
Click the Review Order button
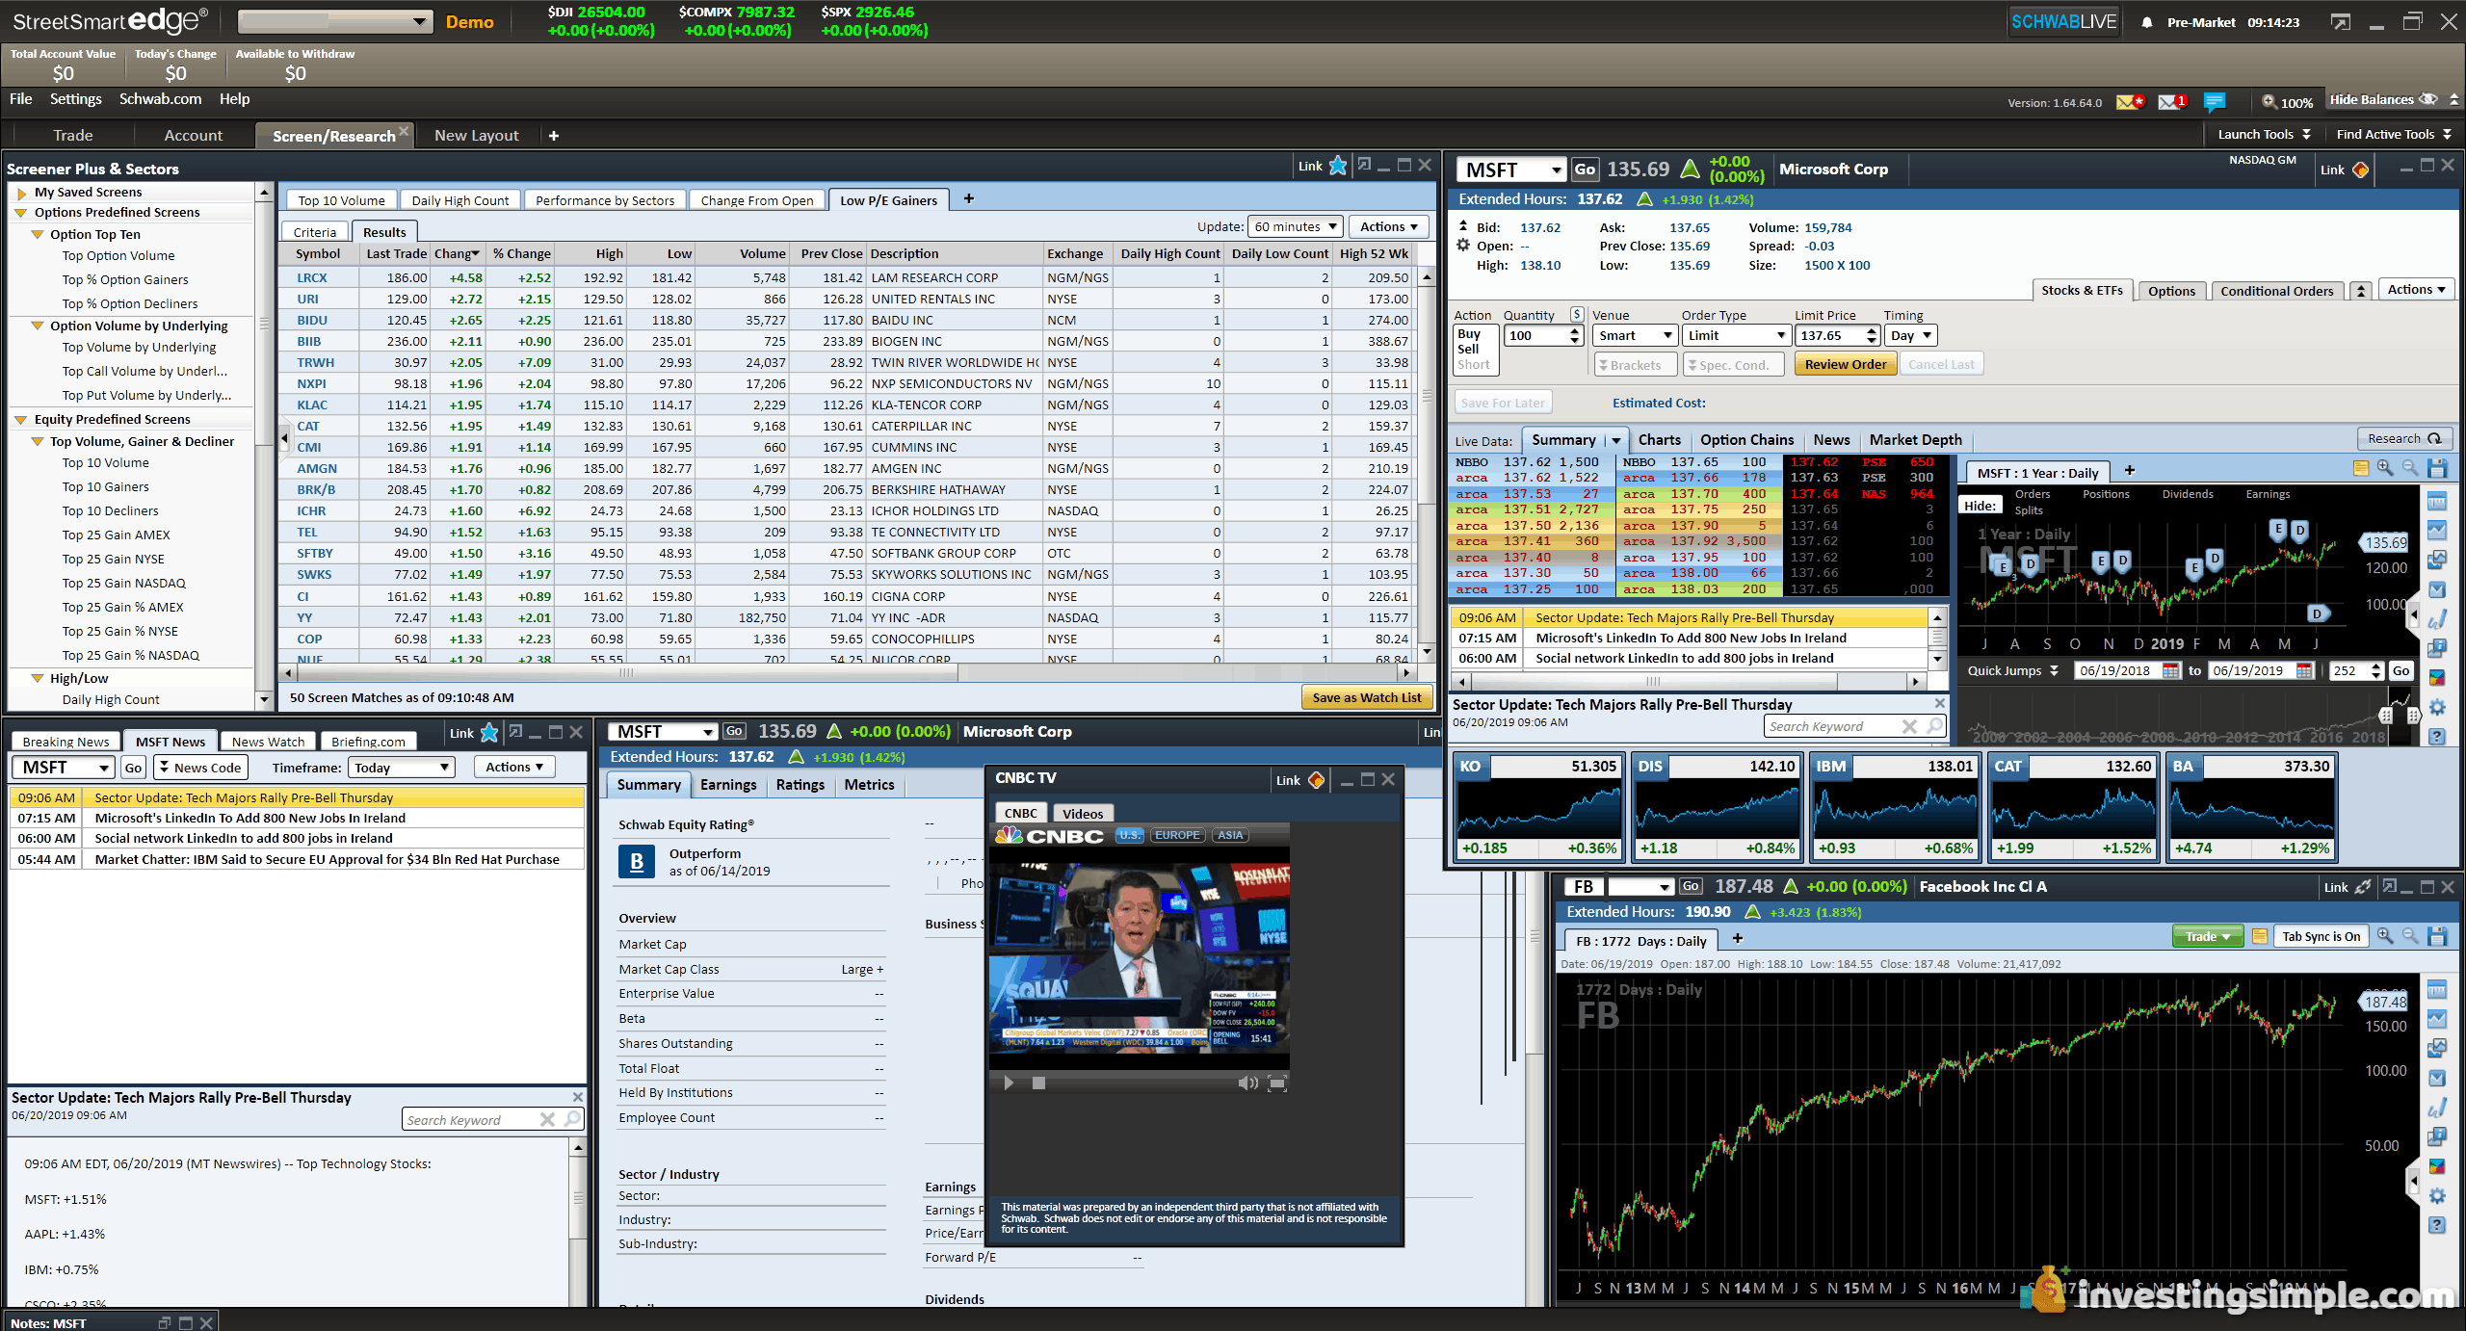tap(1845, 364)
